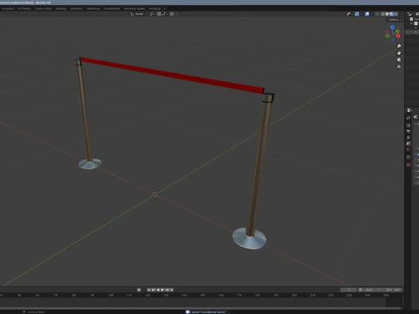Viewport: 419px width, 314px height.
Task: Click the negative Z axis gizmo ball
Action: pyautogui.click(x=393, y=40)
